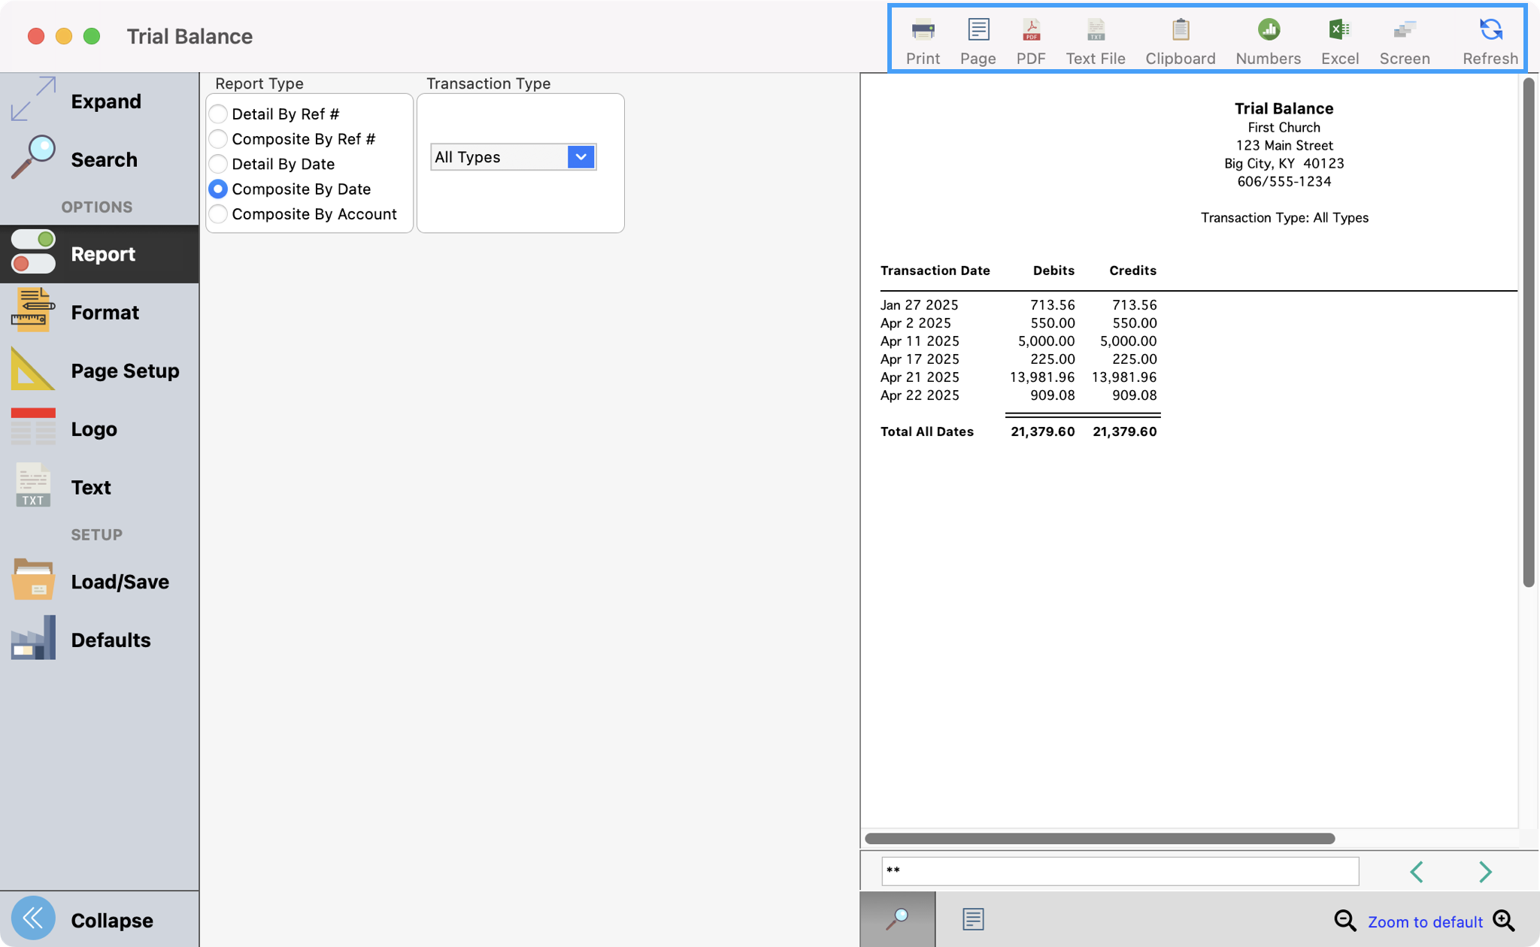Collapse the sidebar panel
The width and height of the screenshot is (1540, 947).
pyautogui.click(x=111, y=919)
